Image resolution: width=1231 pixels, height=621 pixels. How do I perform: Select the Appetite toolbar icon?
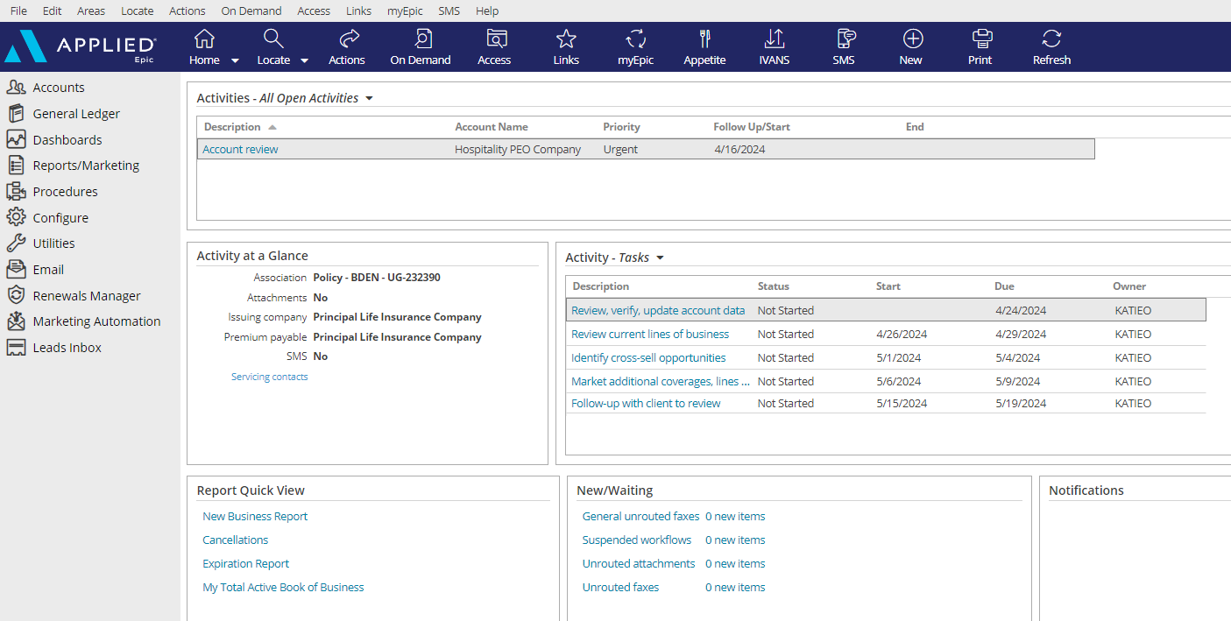tap(704, 46)
